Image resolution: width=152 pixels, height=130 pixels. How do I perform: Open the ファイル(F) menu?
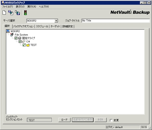[7, 7]
